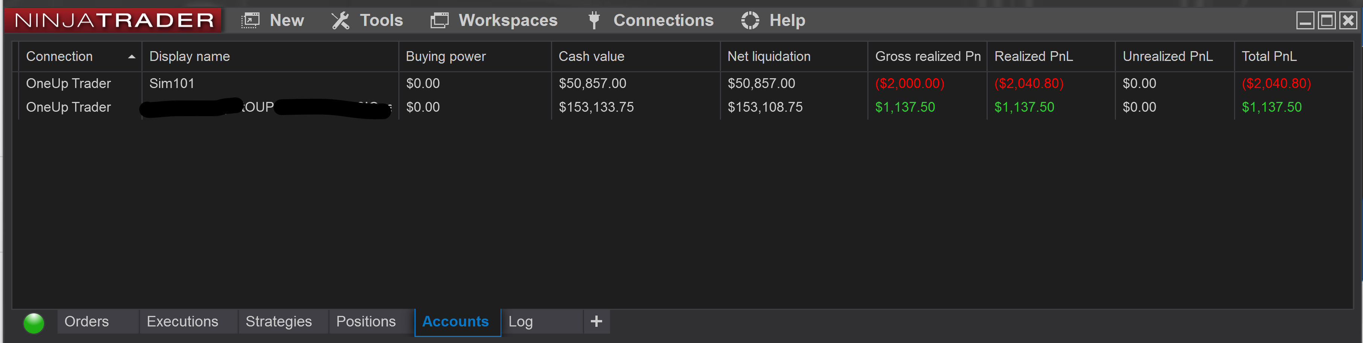Image resolution: width=1363 pixels, height=343 pixels.
Task: Click the Help lifebuoy icon
Action: pyautogui.click(x=750, y=21)
